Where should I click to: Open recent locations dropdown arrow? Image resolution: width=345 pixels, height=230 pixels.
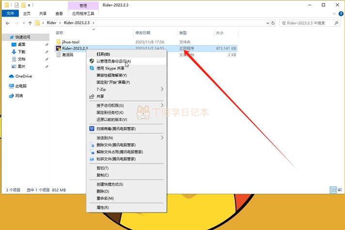click(x=24, y=23)
